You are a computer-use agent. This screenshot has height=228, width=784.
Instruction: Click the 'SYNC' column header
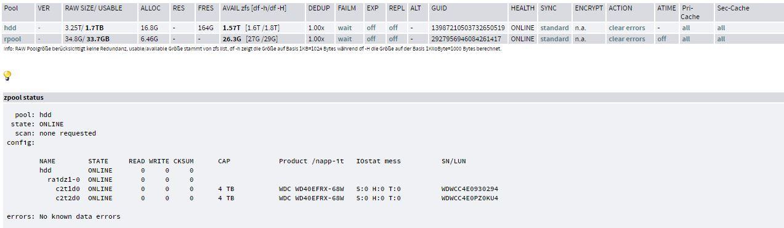548,9
